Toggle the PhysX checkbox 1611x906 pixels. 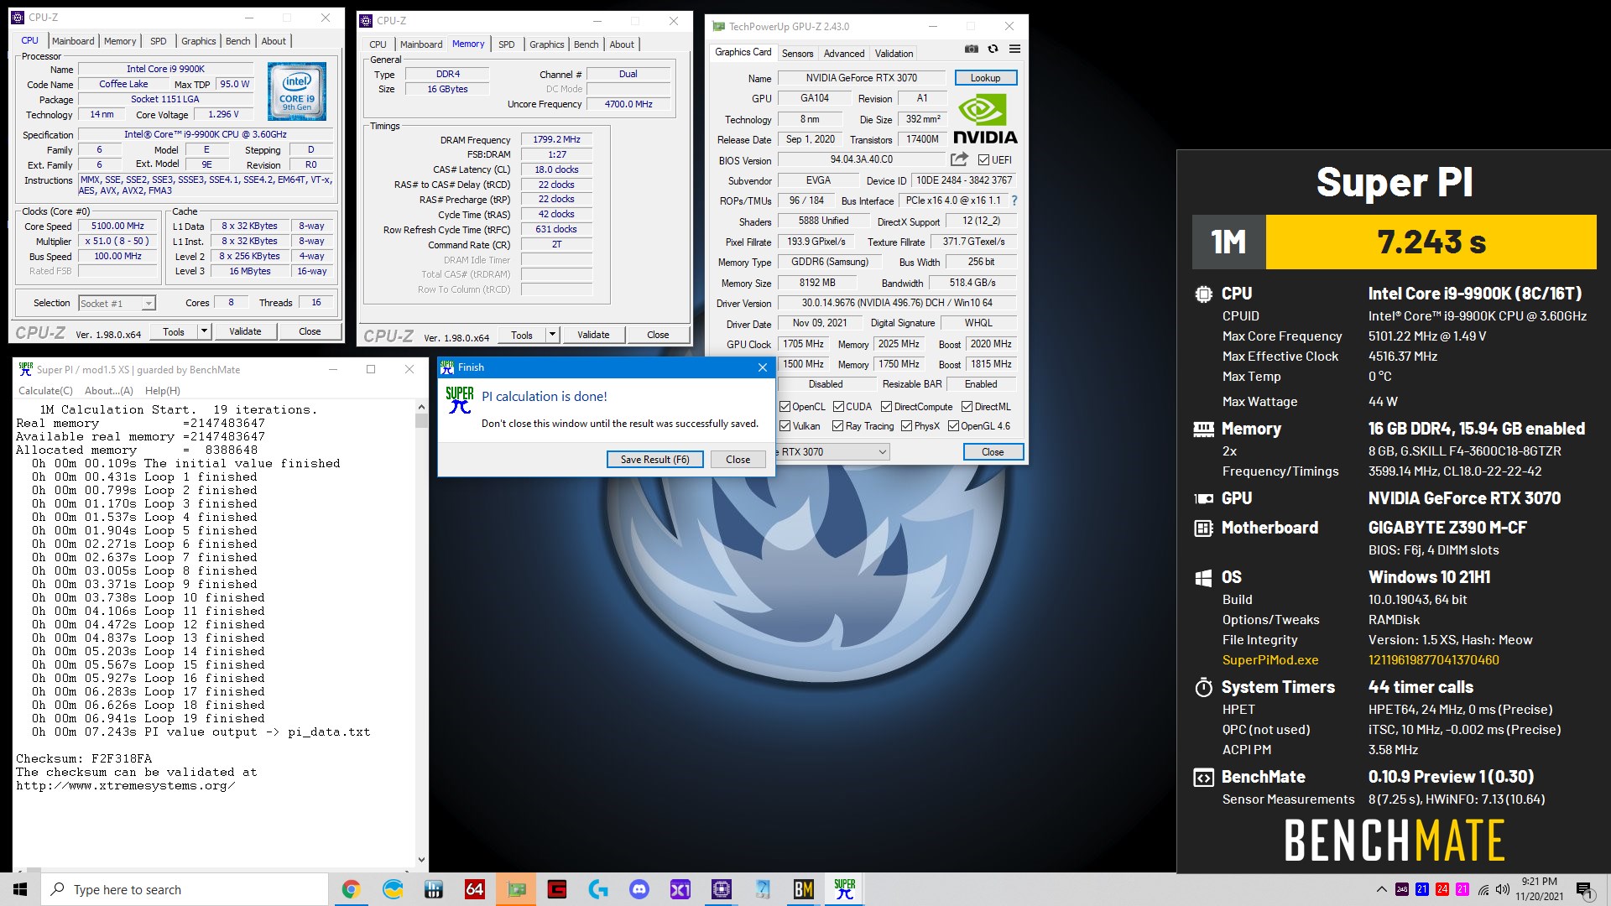tap(906, 426)
